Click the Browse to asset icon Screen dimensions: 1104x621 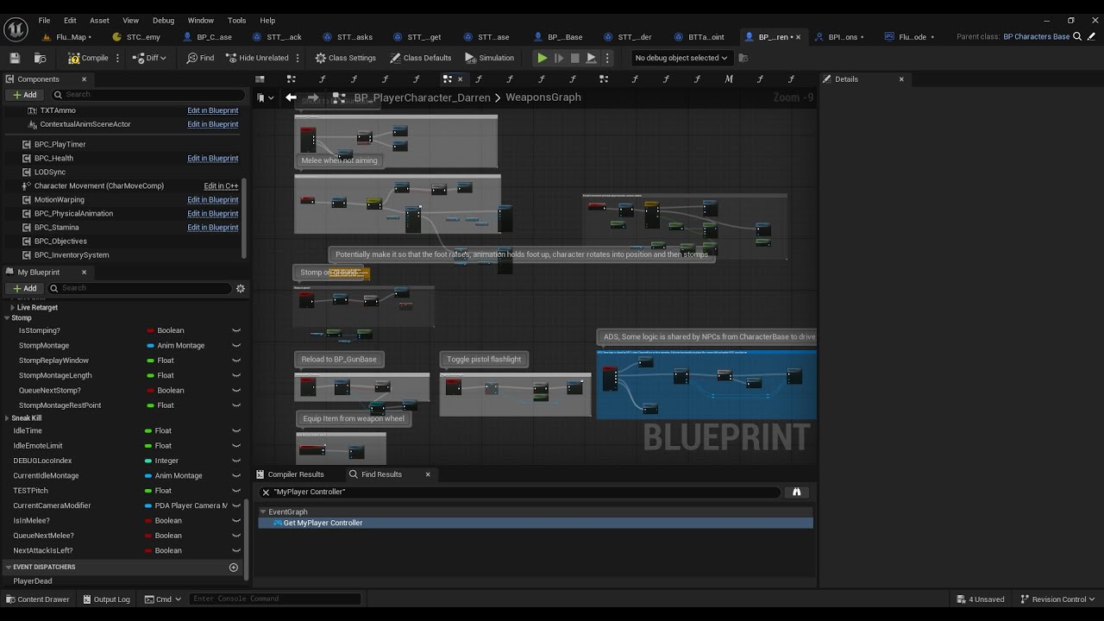point(40,58)
